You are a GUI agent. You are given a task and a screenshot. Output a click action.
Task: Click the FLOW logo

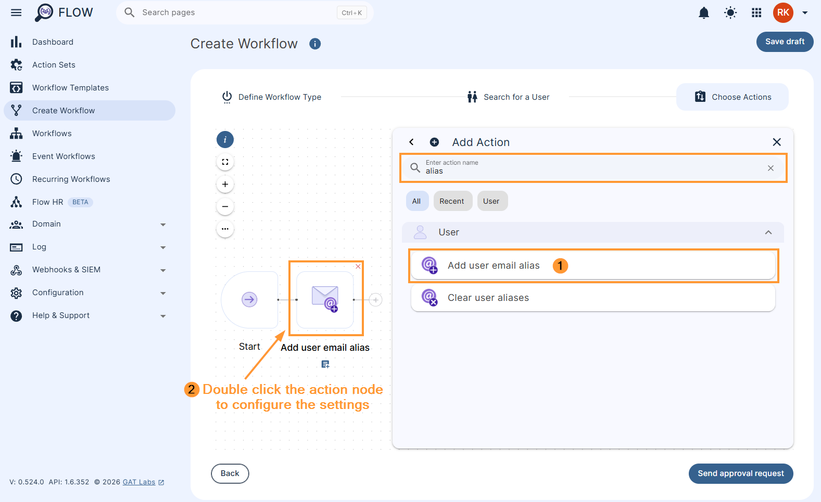click(x=64, y=12)
